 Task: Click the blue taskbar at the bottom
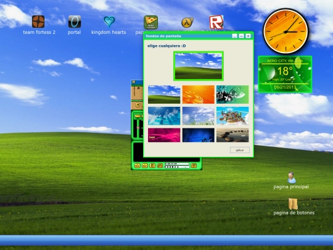pos(166,241)
